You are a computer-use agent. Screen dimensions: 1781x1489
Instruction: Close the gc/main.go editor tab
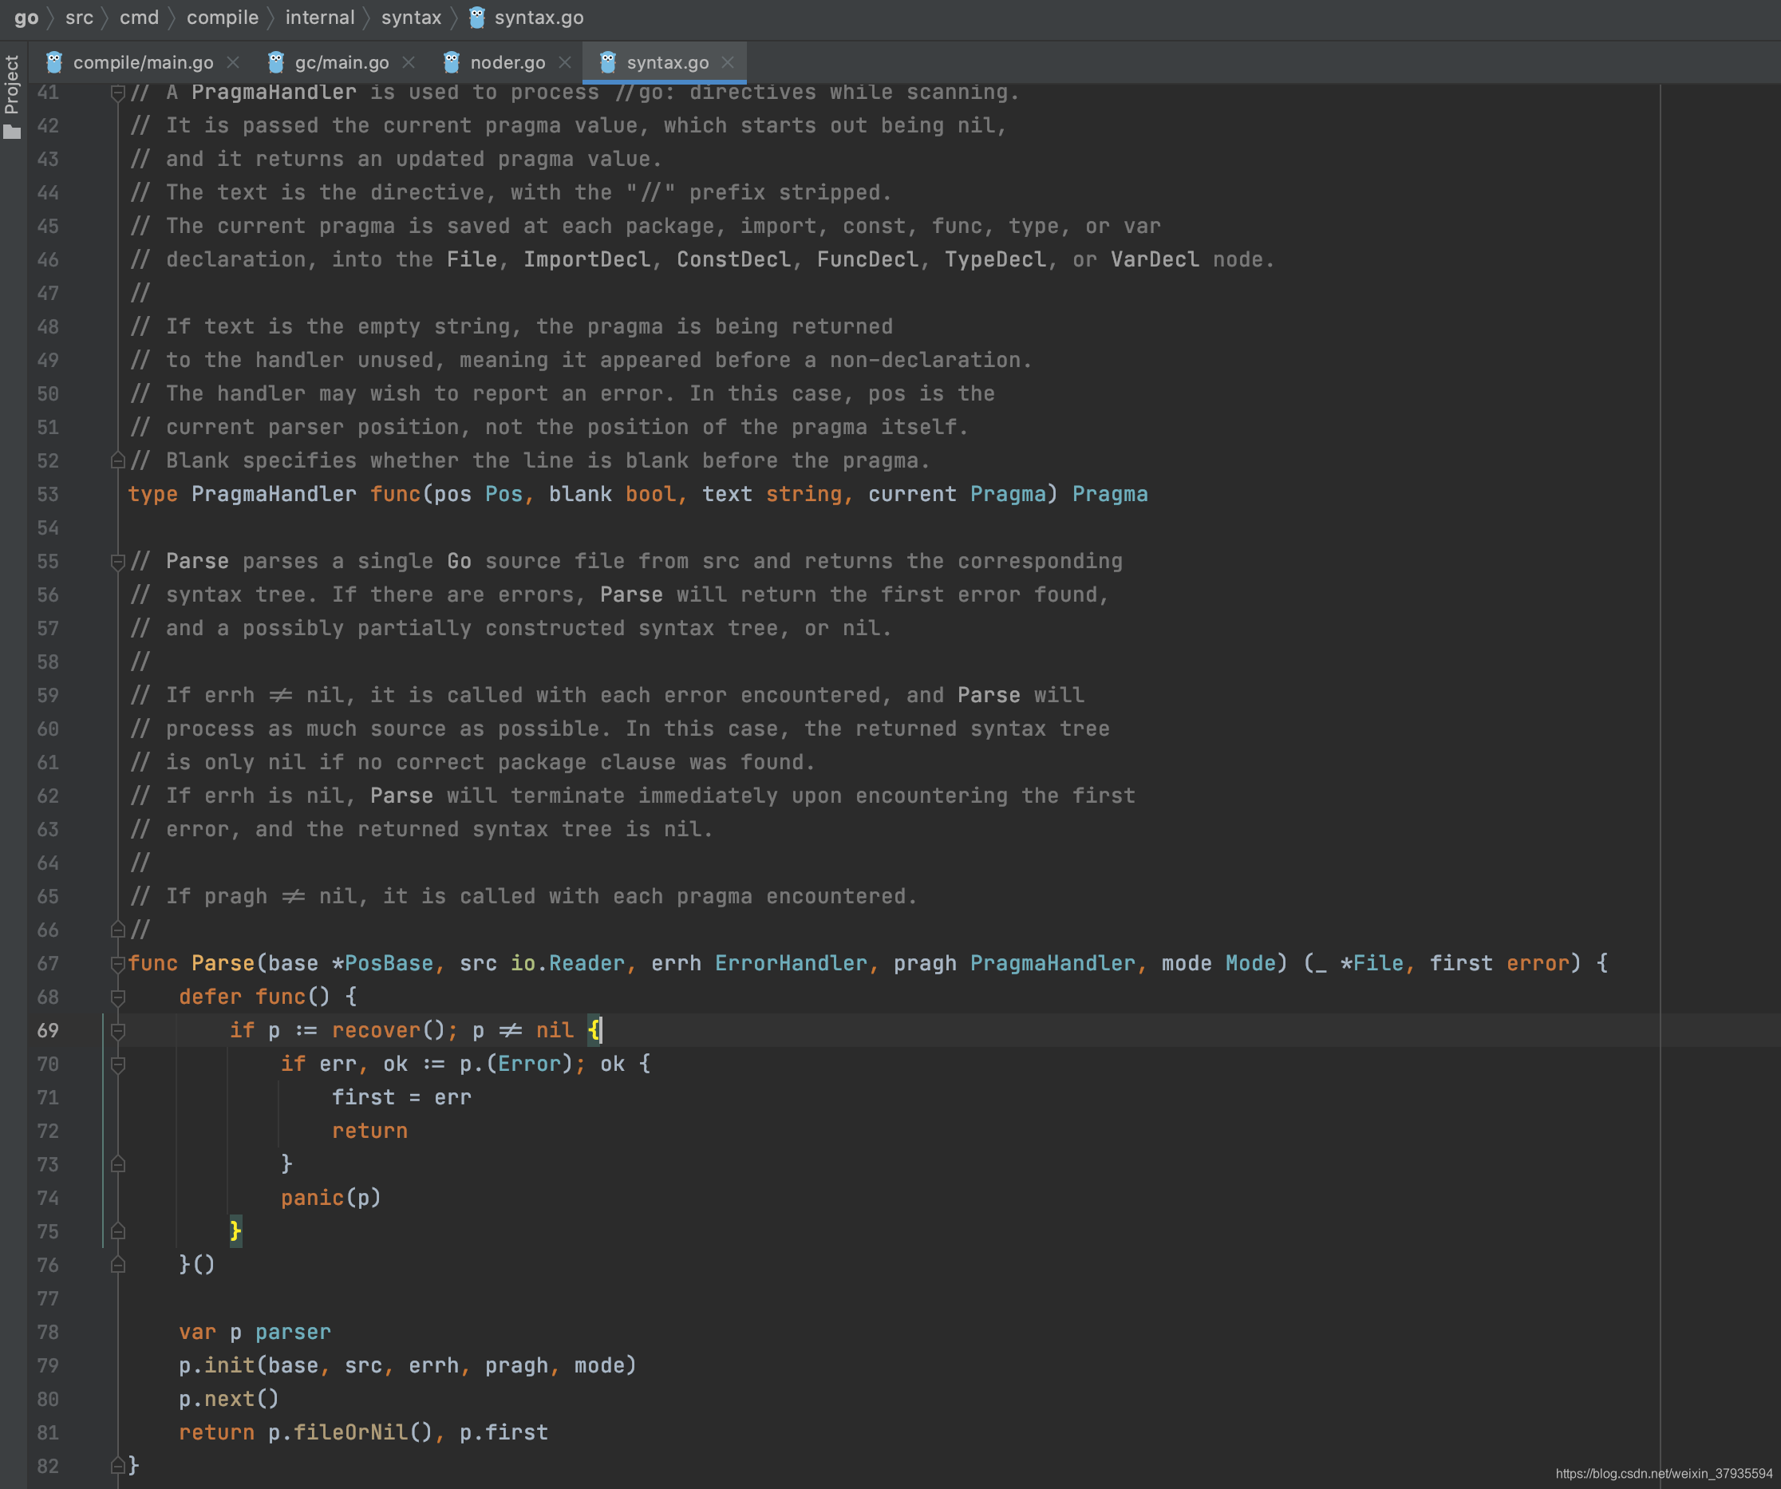pyautogui.click(x=409, y=63)
